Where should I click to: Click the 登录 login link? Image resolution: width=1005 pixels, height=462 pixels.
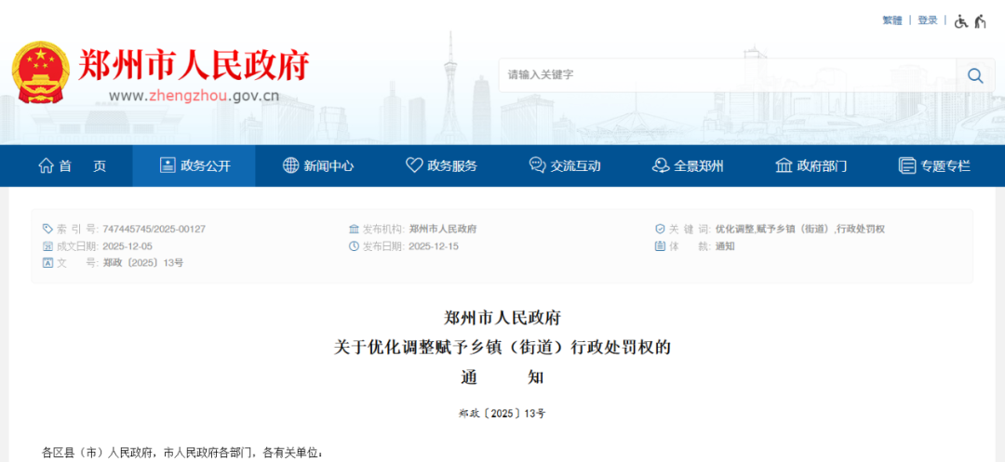pos(928,20)
